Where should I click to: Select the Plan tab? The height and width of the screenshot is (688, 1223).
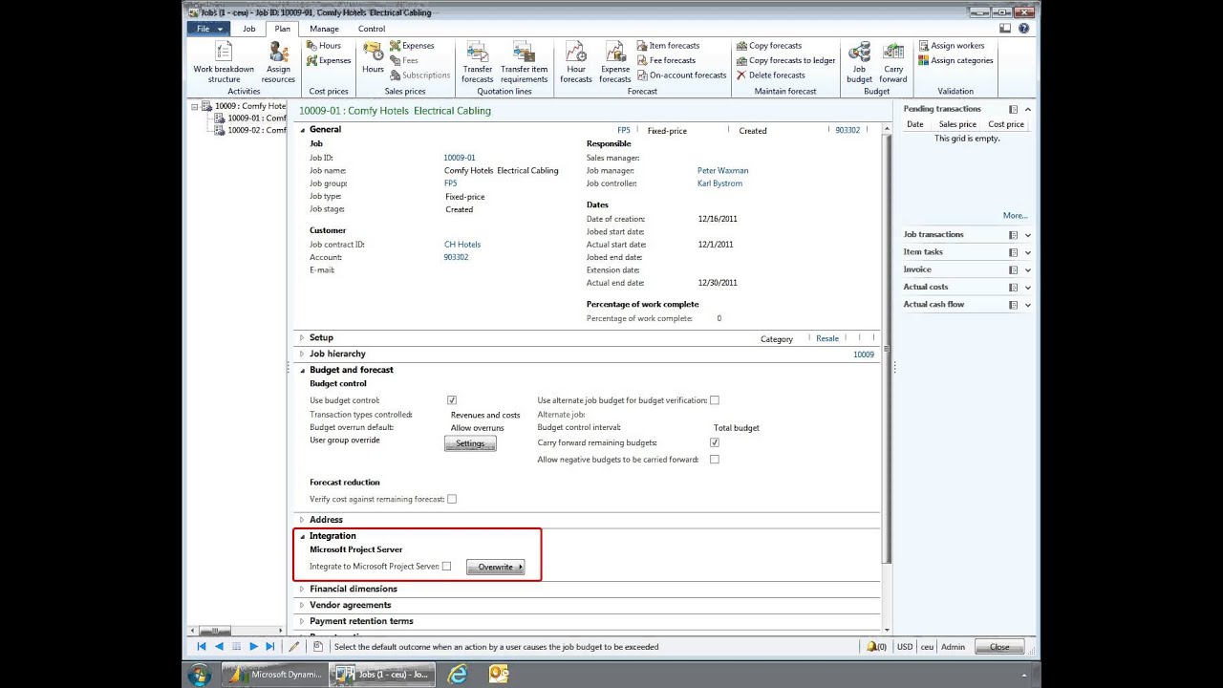[x=282, y=29]
